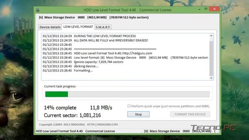The image size is (249, 140).
Task: Minimize the HDD Low Level Format Tool window
Action: (199, 9)
